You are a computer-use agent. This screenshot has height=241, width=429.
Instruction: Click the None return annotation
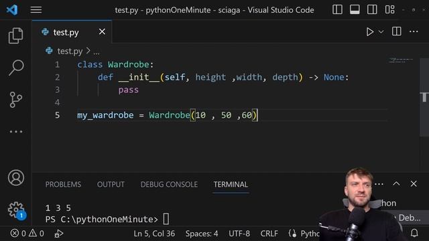pos(334,78)
